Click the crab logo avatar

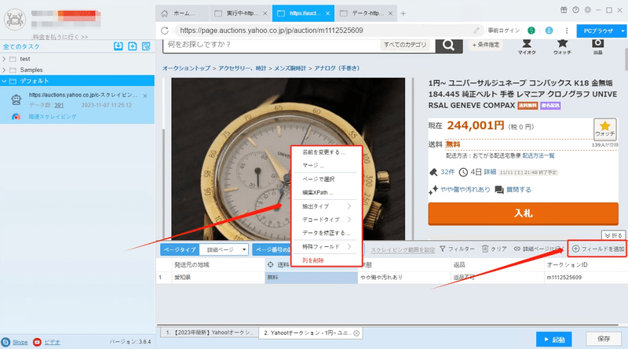pyautogui.click(x=15, y=19)
